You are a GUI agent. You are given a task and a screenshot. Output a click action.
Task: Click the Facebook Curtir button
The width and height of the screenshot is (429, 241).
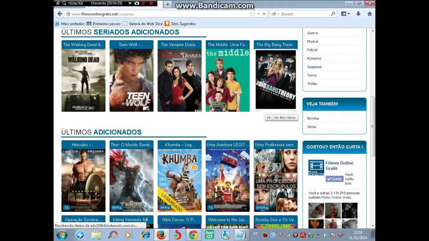pyautogui.click(x=334, y=179)
